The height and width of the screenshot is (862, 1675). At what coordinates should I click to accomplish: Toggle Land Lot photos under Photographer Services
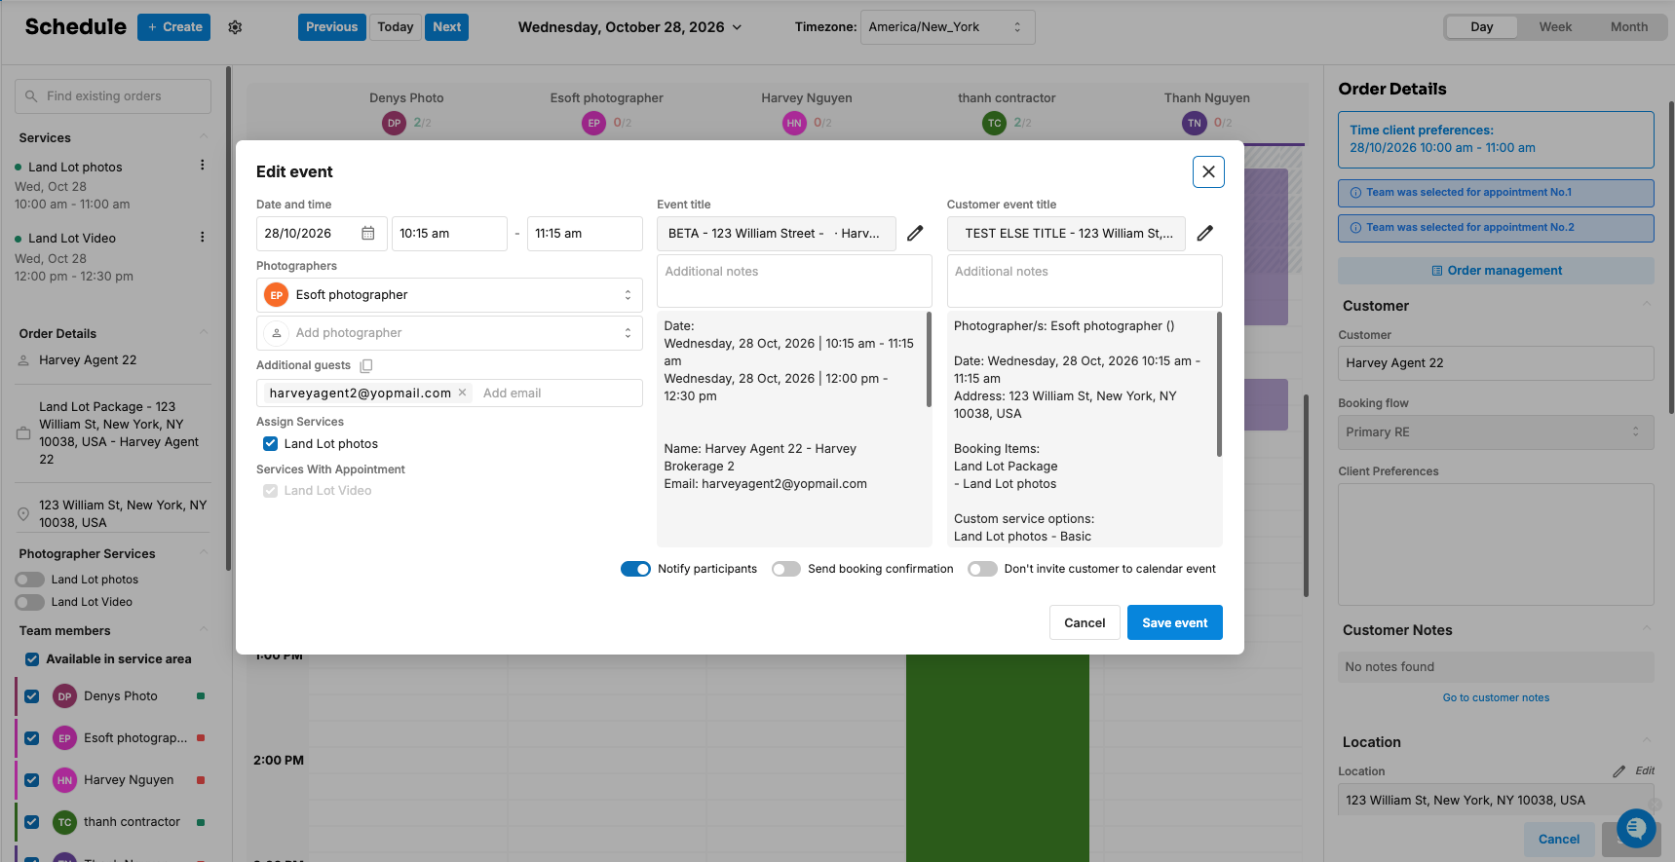30,580
